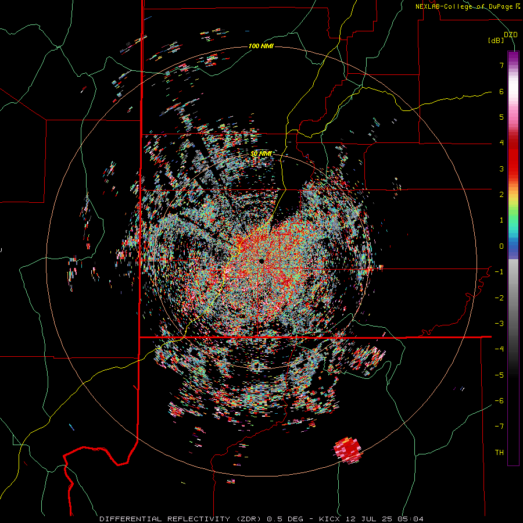Click the 100 NMI range ring label

pos(261,46)
